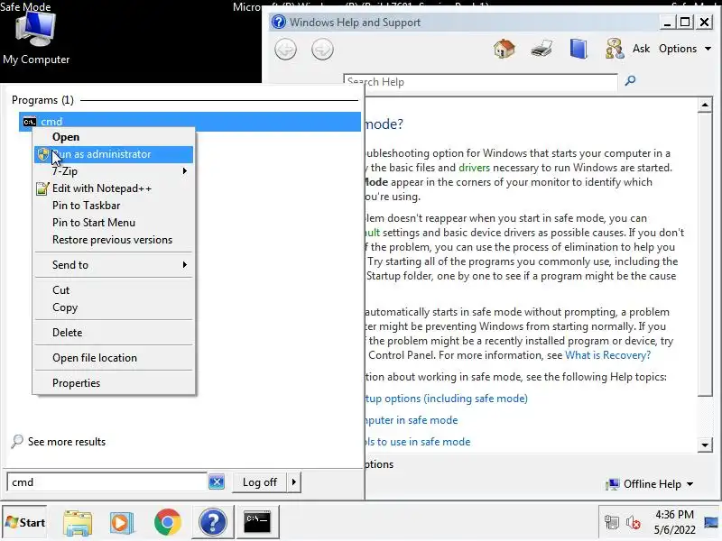Screen dimensions: 722x541
Task: Choose Open file location
Action: pos(114,357)
